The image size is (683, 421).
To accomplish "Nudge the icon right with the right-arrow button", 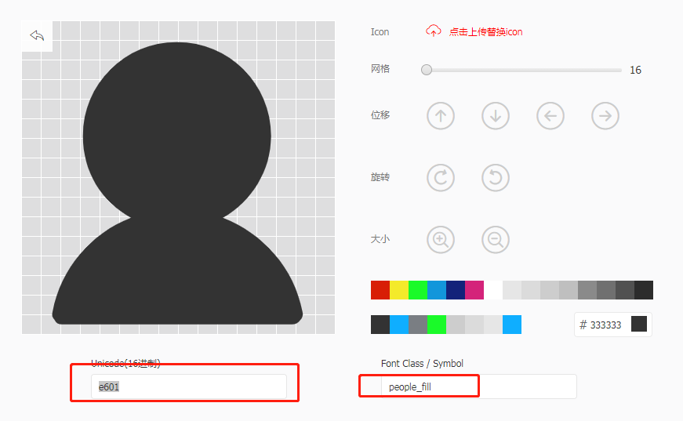I will [605, 116].
